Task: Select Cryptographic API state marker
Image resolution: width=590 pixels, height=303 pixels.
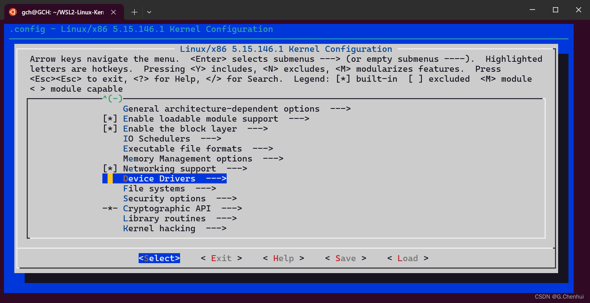Action: (x=110, y=209)
